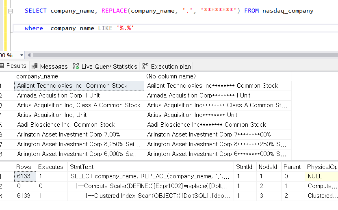This screenshot has height=210, width=338.
Task: Select cell 'Aadi Bioscience Inc. Common Stock'
Action: [x=79, y=125]
